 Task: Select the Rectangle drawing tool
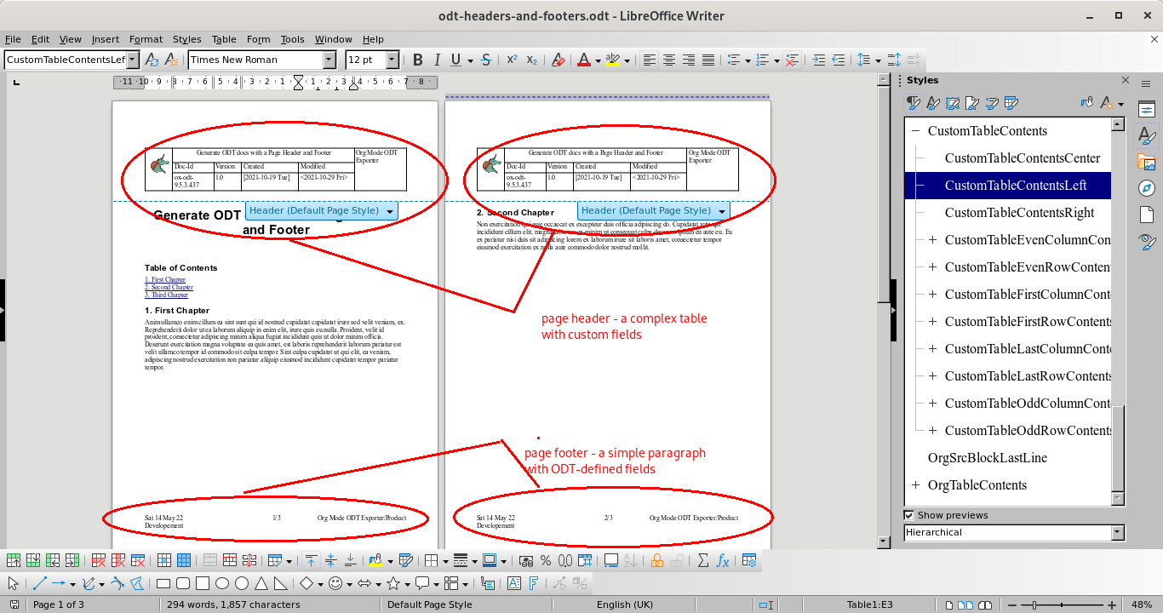[x=163, y=584]
